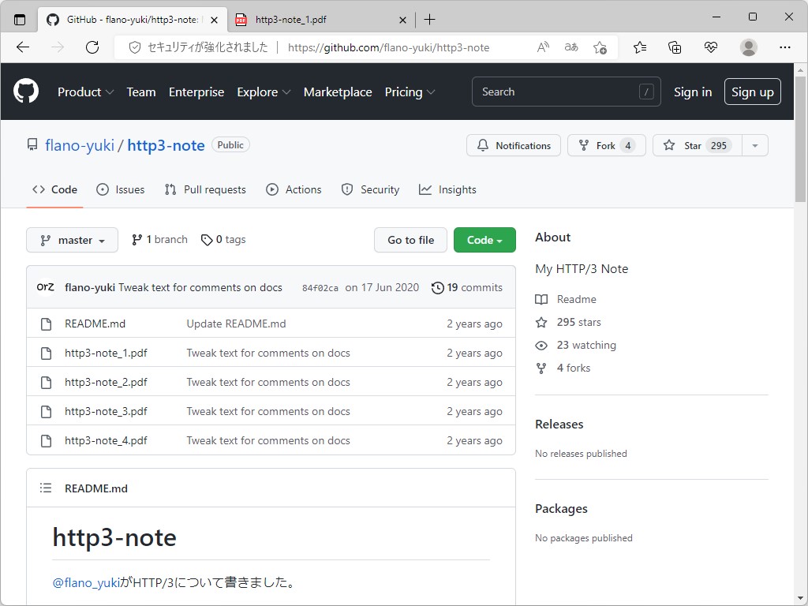Click the eye icon next to 23 watching

[x=541, y=346]
